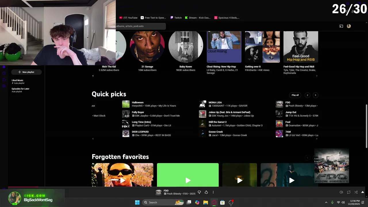The height and width of the screenshot is (207, 368).
Task: Open the Stream - Kick Dashboard bookmark
Action: (198, 18)
